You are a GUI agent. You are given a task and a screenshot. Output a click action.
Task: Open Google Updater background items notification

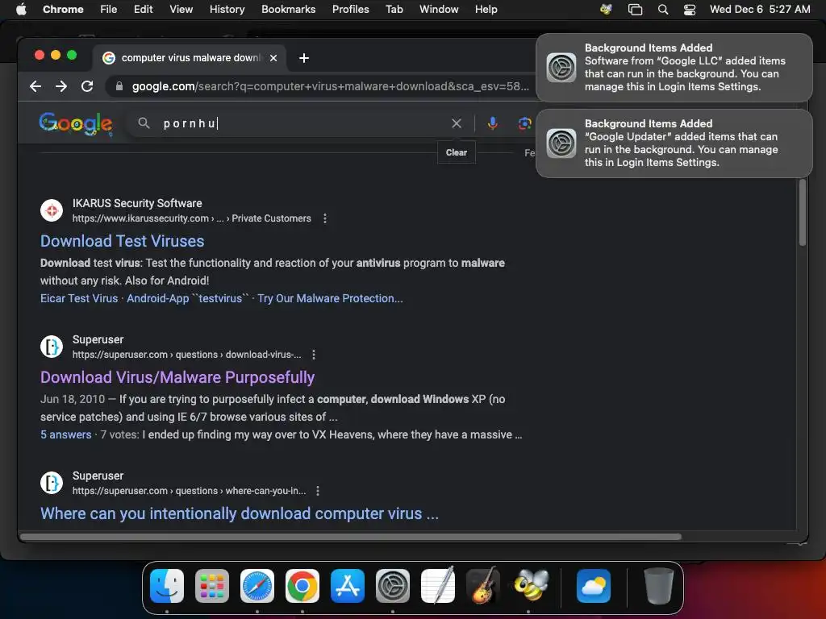(x=674, y=143)
